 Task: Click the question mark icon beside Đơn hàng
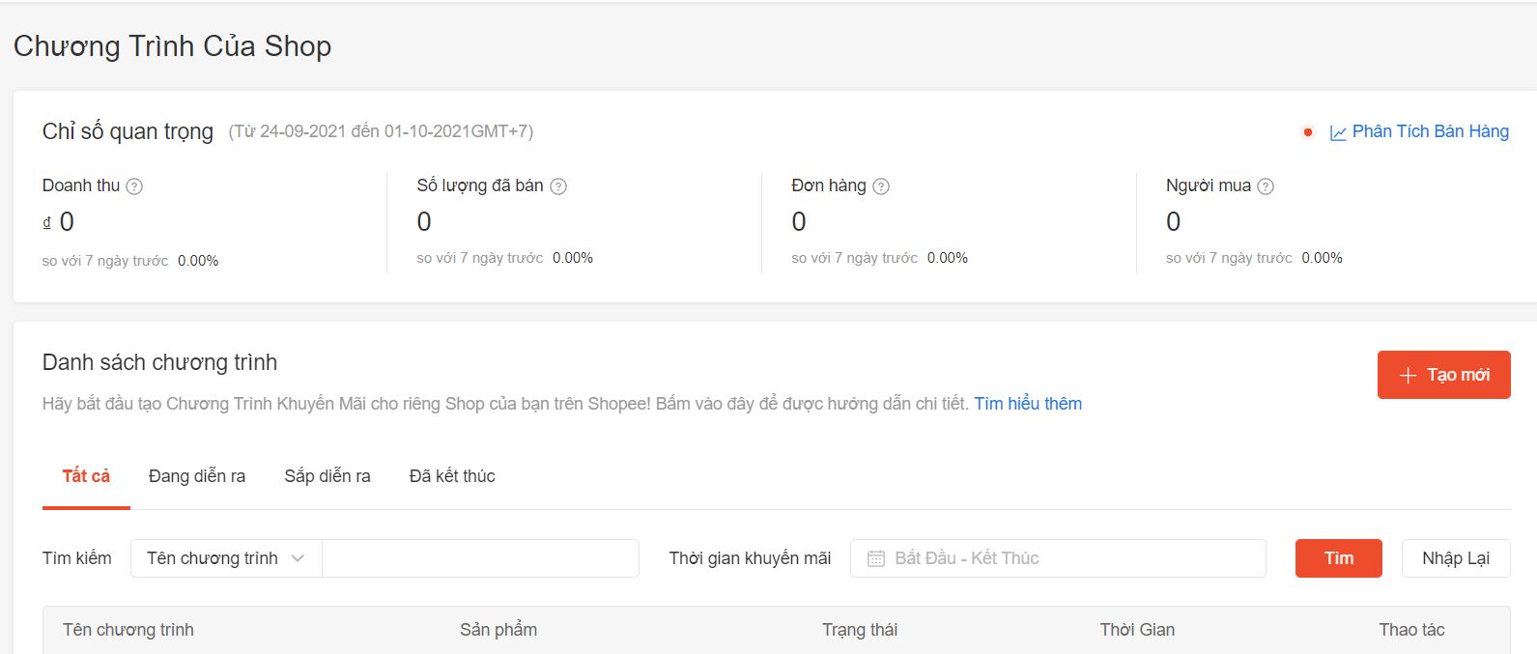(881, 186)
